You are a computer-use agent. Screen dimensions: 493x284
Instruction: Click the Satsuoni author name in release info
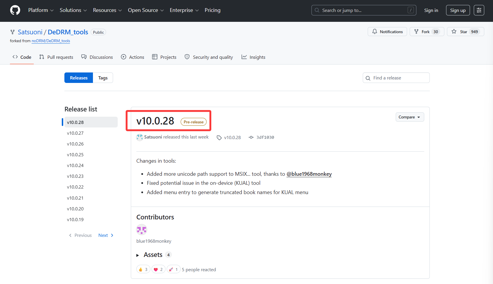click(x=153, y=137)
